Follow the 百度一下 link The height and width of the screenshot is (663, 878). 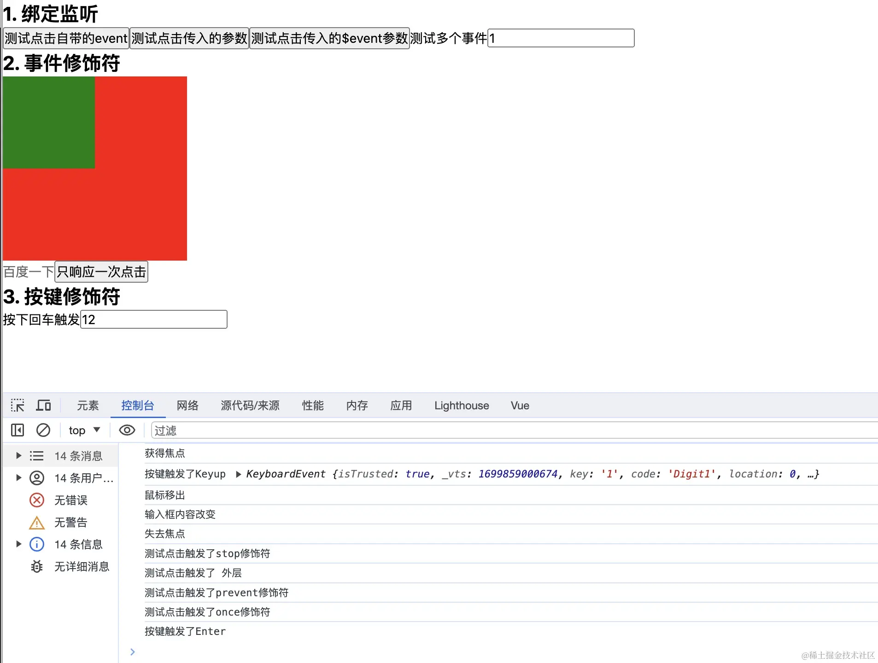coord(29,272)
